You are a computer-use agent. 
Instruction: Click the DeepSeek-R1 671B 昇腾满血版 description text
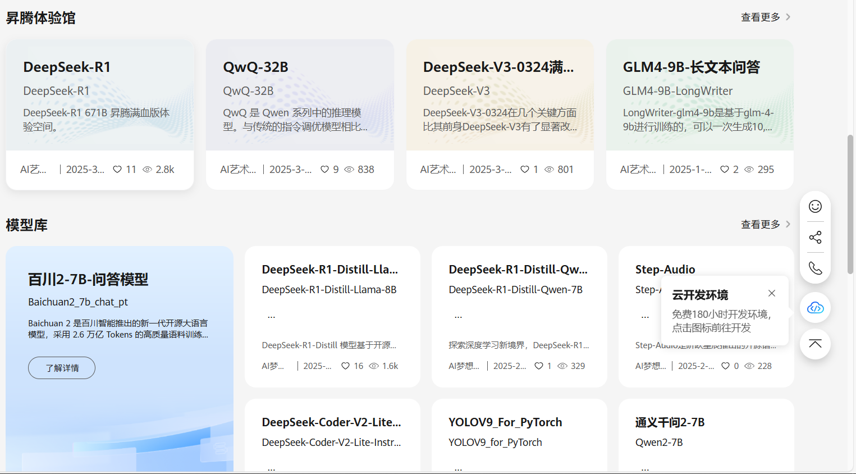click(96, 120)
